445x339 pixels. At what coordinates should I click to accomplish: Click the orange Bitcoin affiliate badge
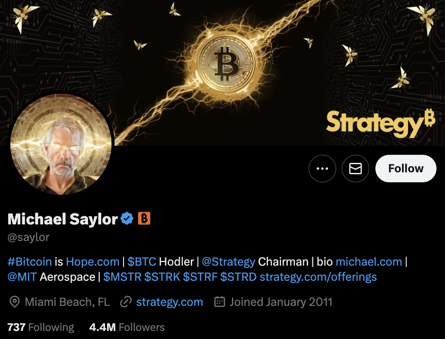click(x=144, y=219)
